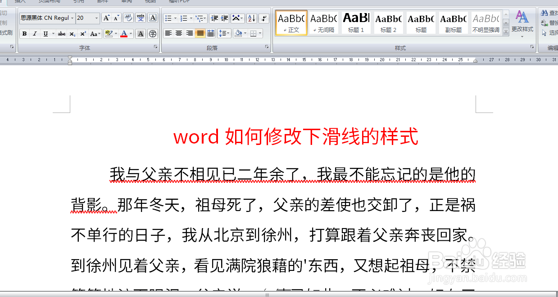Click the numbered list icon
This screenshot has height=297, width=558.
click(x=183, y=18)
